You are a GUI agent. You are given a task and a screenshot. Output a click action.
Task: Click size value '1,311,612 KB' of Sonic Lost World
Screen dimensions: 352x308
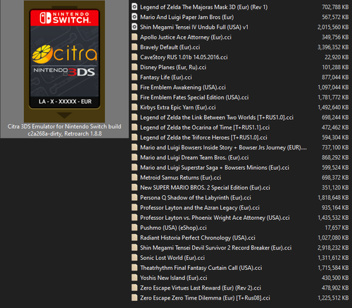333,258
